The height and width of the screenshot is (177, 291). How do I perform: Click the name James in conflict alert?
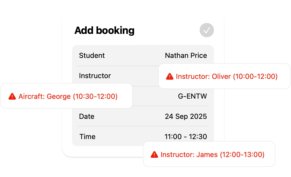click(x=207, y=154)
